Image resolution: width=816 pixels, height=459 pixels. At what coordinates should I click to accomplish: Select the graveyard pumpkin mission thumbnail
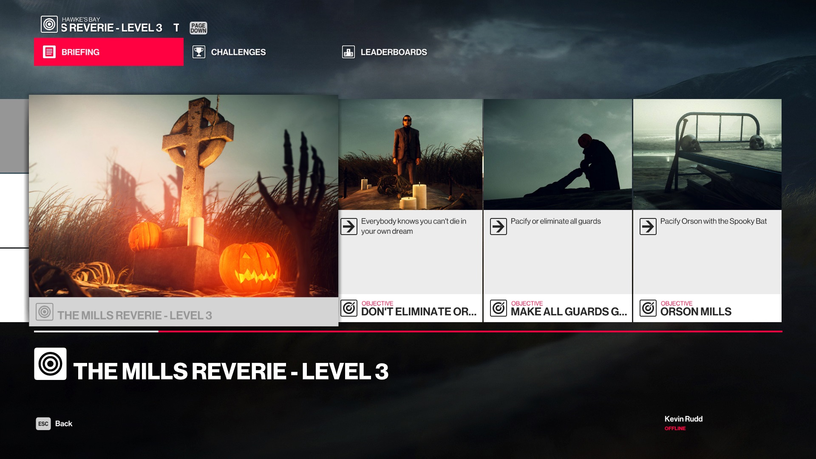(184, 195)
